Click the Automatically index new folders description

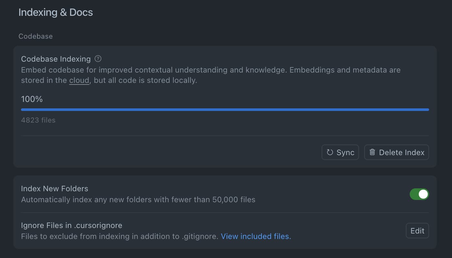click(x=138, y=200)
